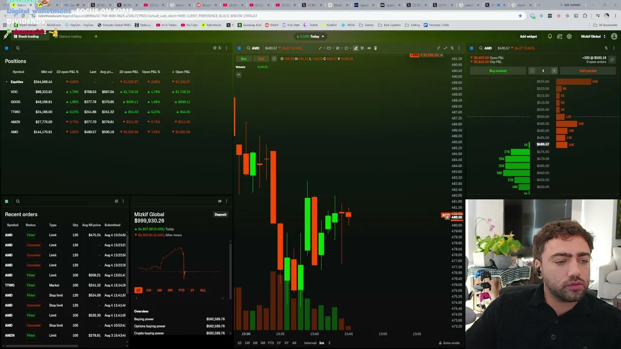Screen dimensions: 621x349
Task: Click the Buy market button
Action: click(498, 71)
